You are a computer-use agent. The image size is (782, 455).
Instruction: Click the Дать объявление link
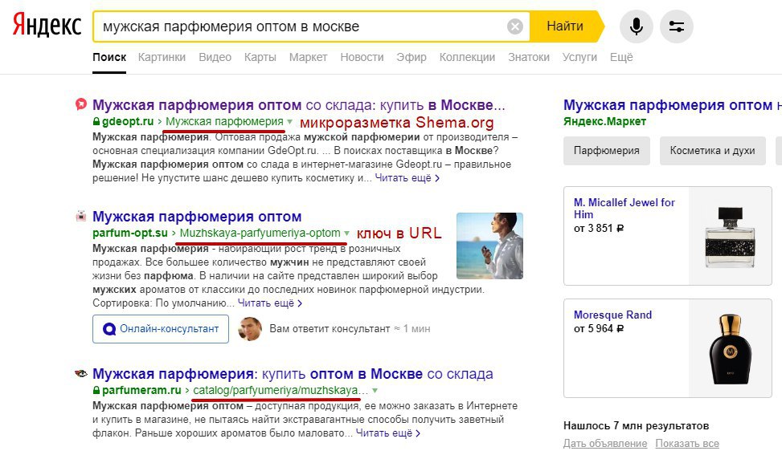click(605, 443)
